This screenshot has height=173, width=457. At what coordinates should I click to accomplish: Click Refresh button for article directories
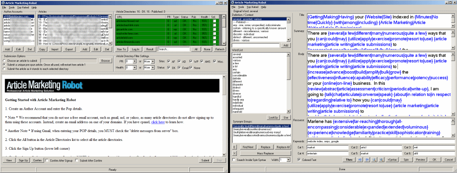220,49
